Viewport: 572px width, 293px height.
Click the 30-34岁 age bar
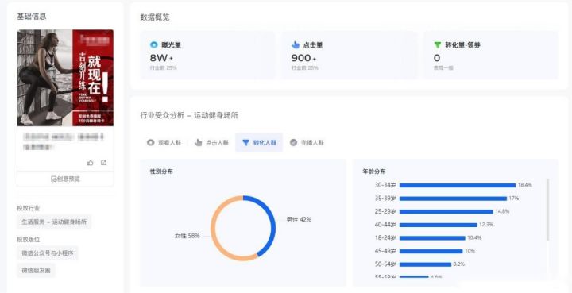click(458, 185)
